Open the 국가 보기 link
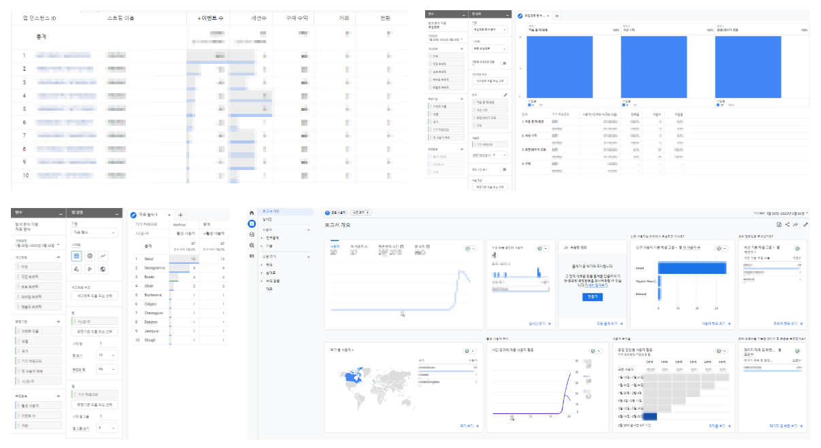 coord(469,426)
